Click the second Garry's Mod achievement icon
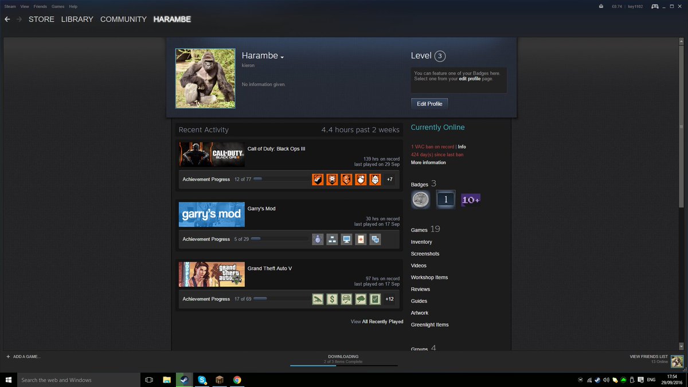The width and height of the screenshot is (688, 387). pos(332,239)
